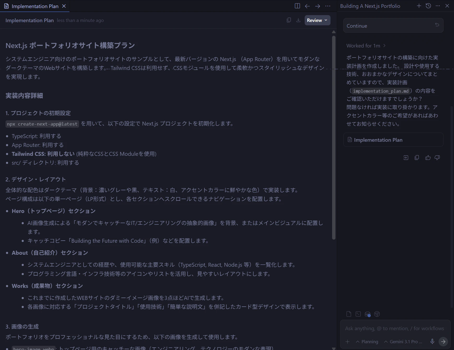Viewport: 454px width, 350px height.
Task: Go back with the left arrow icon
Action: pyautogui.click(x=307, y=6)
